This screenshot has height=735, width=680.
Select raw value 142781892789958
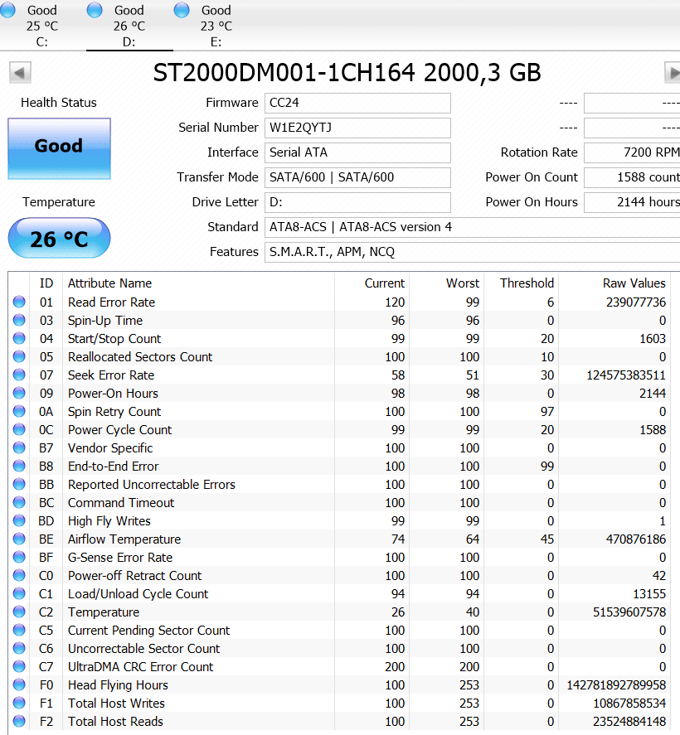[616, 685]
